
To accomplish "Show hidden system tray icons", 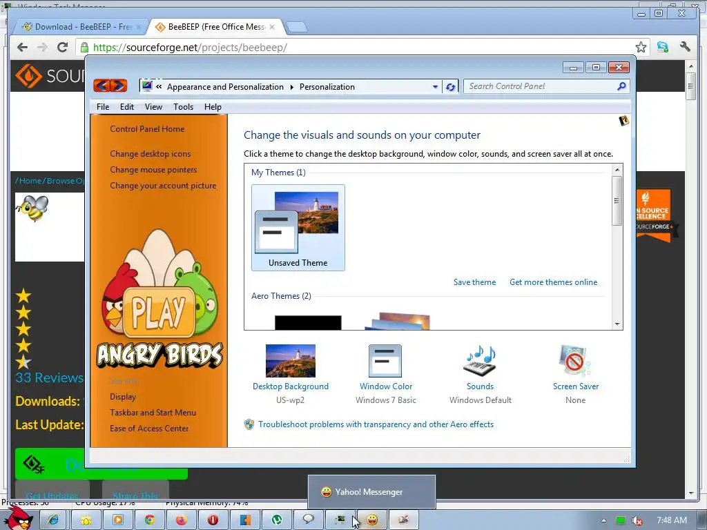I will click(603, 520).
